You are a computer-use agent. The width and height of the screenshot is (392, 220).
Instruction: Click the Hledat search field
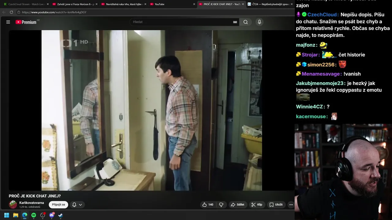(182, 22)
